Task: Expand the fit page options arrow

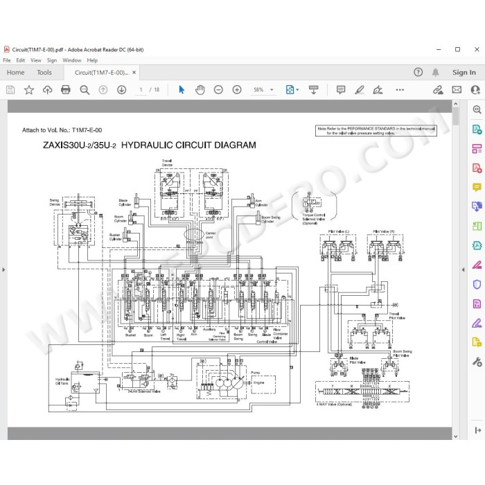Action: [297, 90]
